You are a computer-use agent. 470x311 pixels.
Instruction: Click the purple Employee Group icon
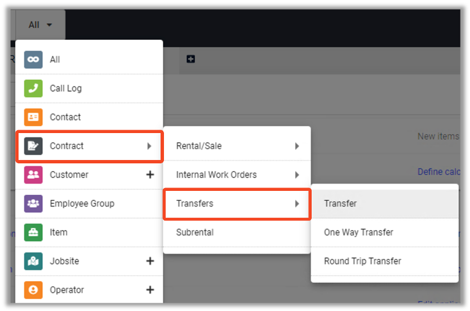click(x=33, y=203)
